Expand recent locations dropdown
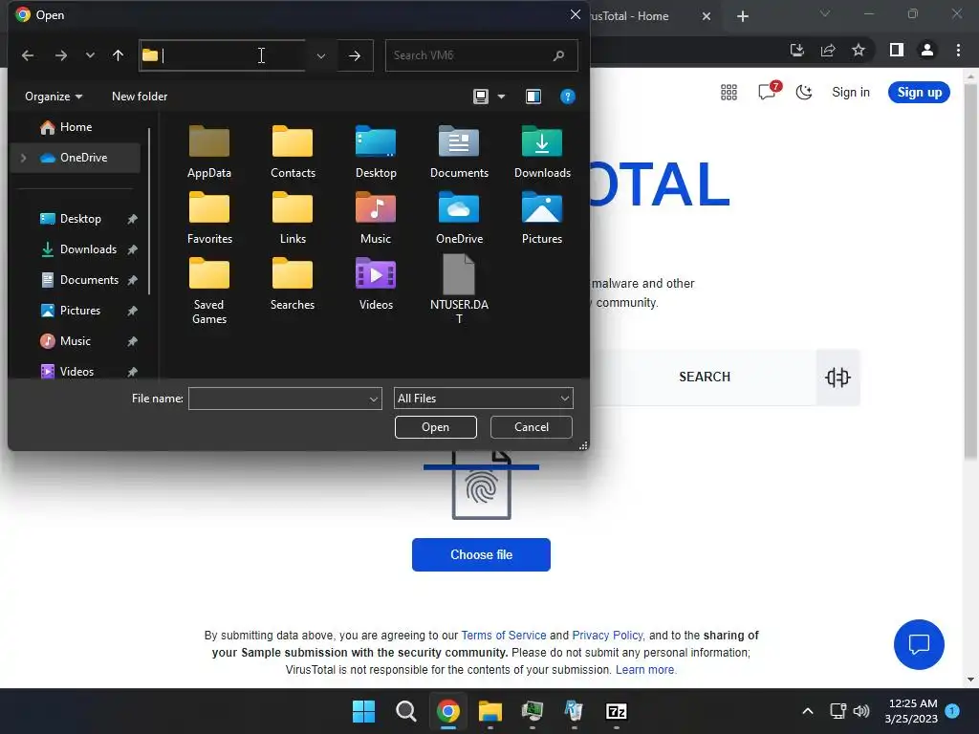This screenshot has height=734, width=979. [x=90, y=55]
